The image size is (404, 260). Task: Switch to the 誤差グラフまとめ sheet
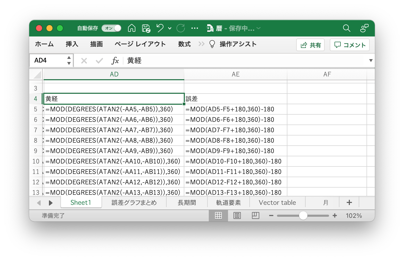tap(134, 203)
